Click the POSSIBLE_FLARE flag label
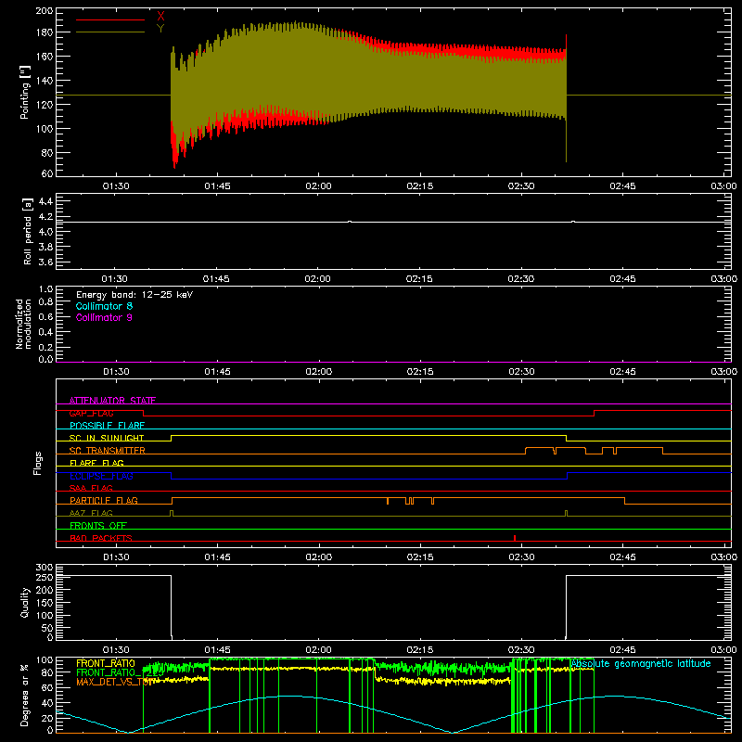This screenshot has height=742, width=742. 107,426
